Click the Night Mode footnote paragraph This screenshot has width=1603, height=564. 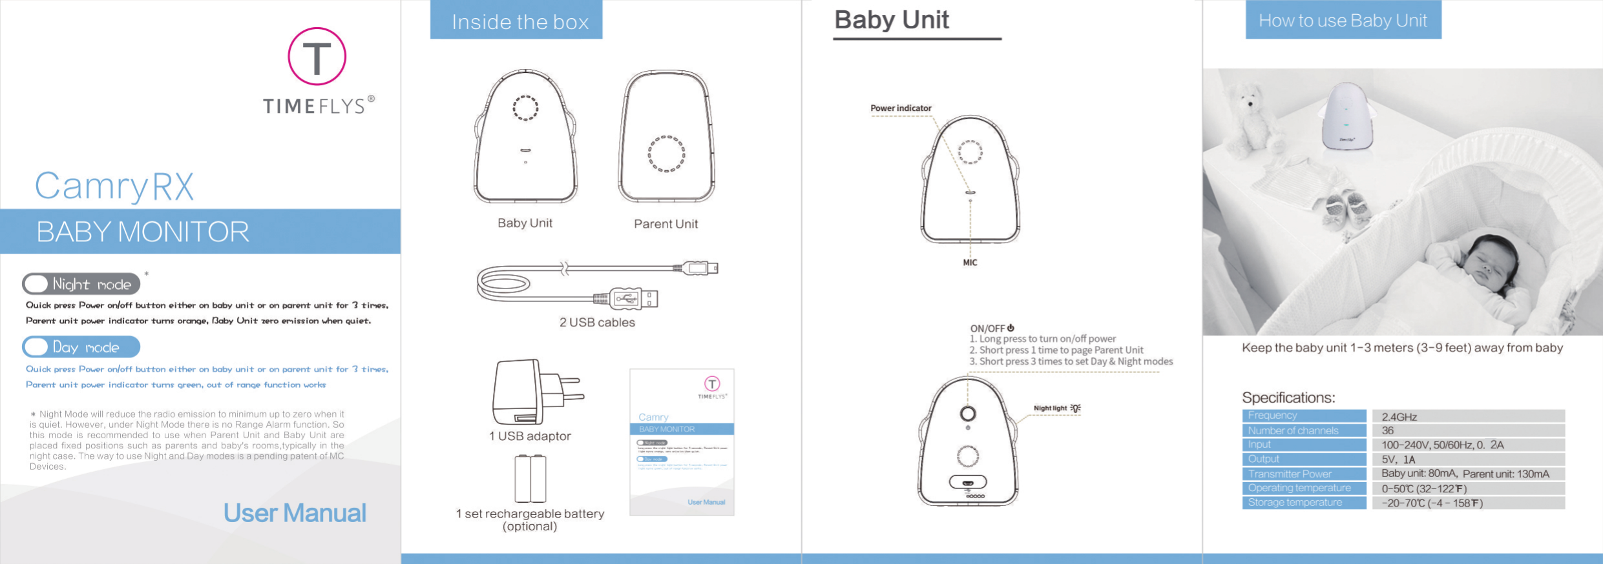click(x=187, y=440)
